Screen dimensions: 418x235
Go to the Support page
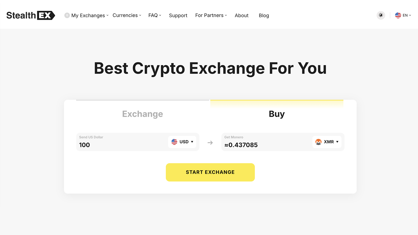178,15
